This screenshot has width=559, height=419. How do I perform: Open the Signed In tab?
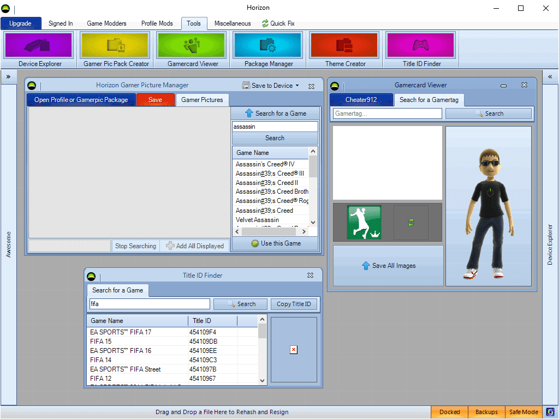[61, 23]
